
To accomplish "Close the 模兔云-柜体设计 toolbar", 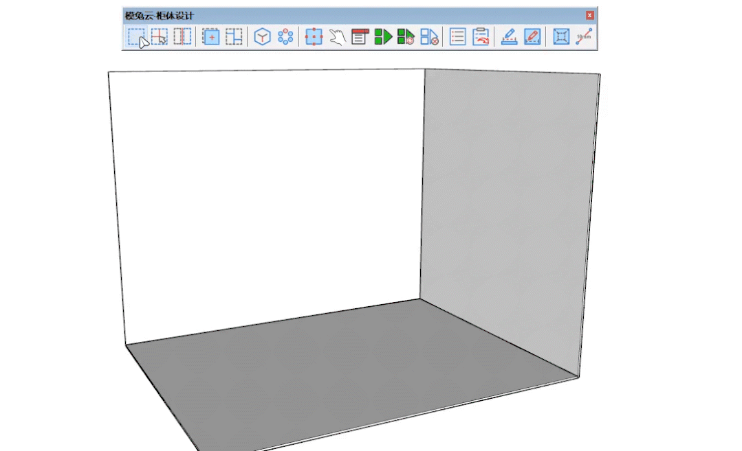I will 589,15.
